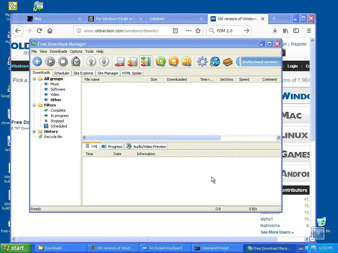Select the Log tab
The height and width of the screenshot is (253, 338).
click(x=91, y=146)
